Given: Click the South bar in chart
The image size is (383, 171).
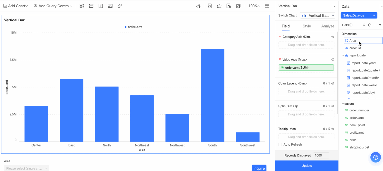Looking at the screenshot, I should (212, 95).
